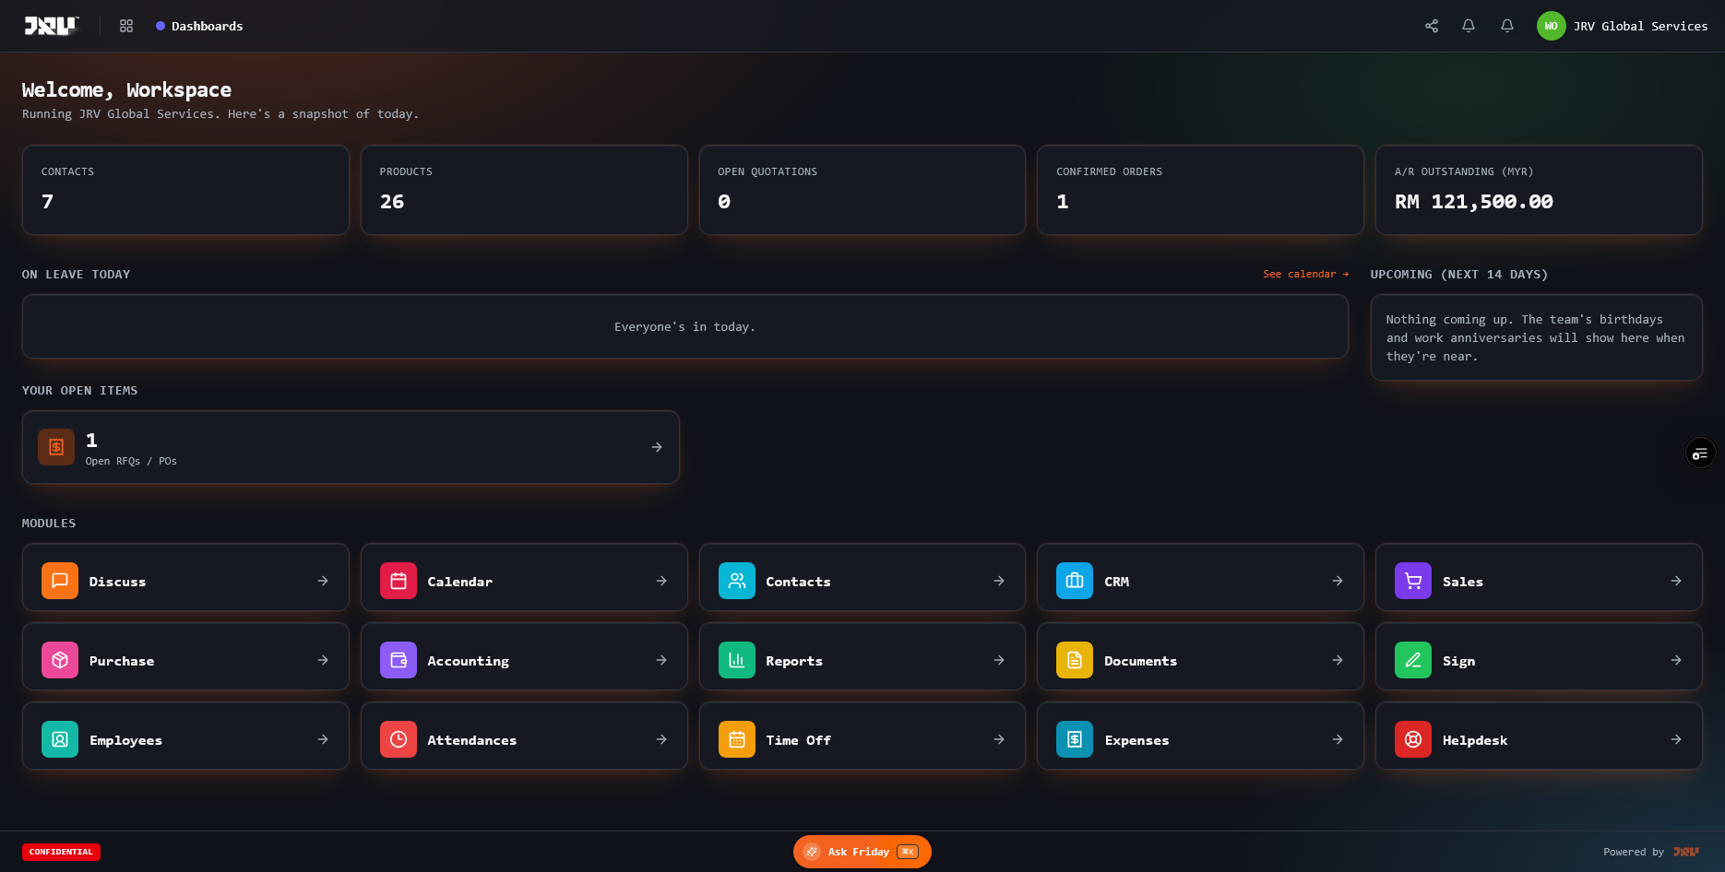Open the Expenses receipt icon
This screenshot has width=1725, height=872.
(x=1075, y=739)
